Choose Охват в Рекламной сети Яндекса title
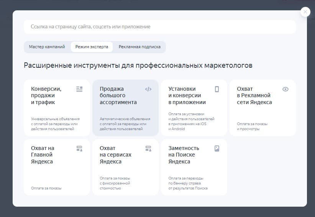The height and width of the screenshot is (217, 315). [254, 95]
